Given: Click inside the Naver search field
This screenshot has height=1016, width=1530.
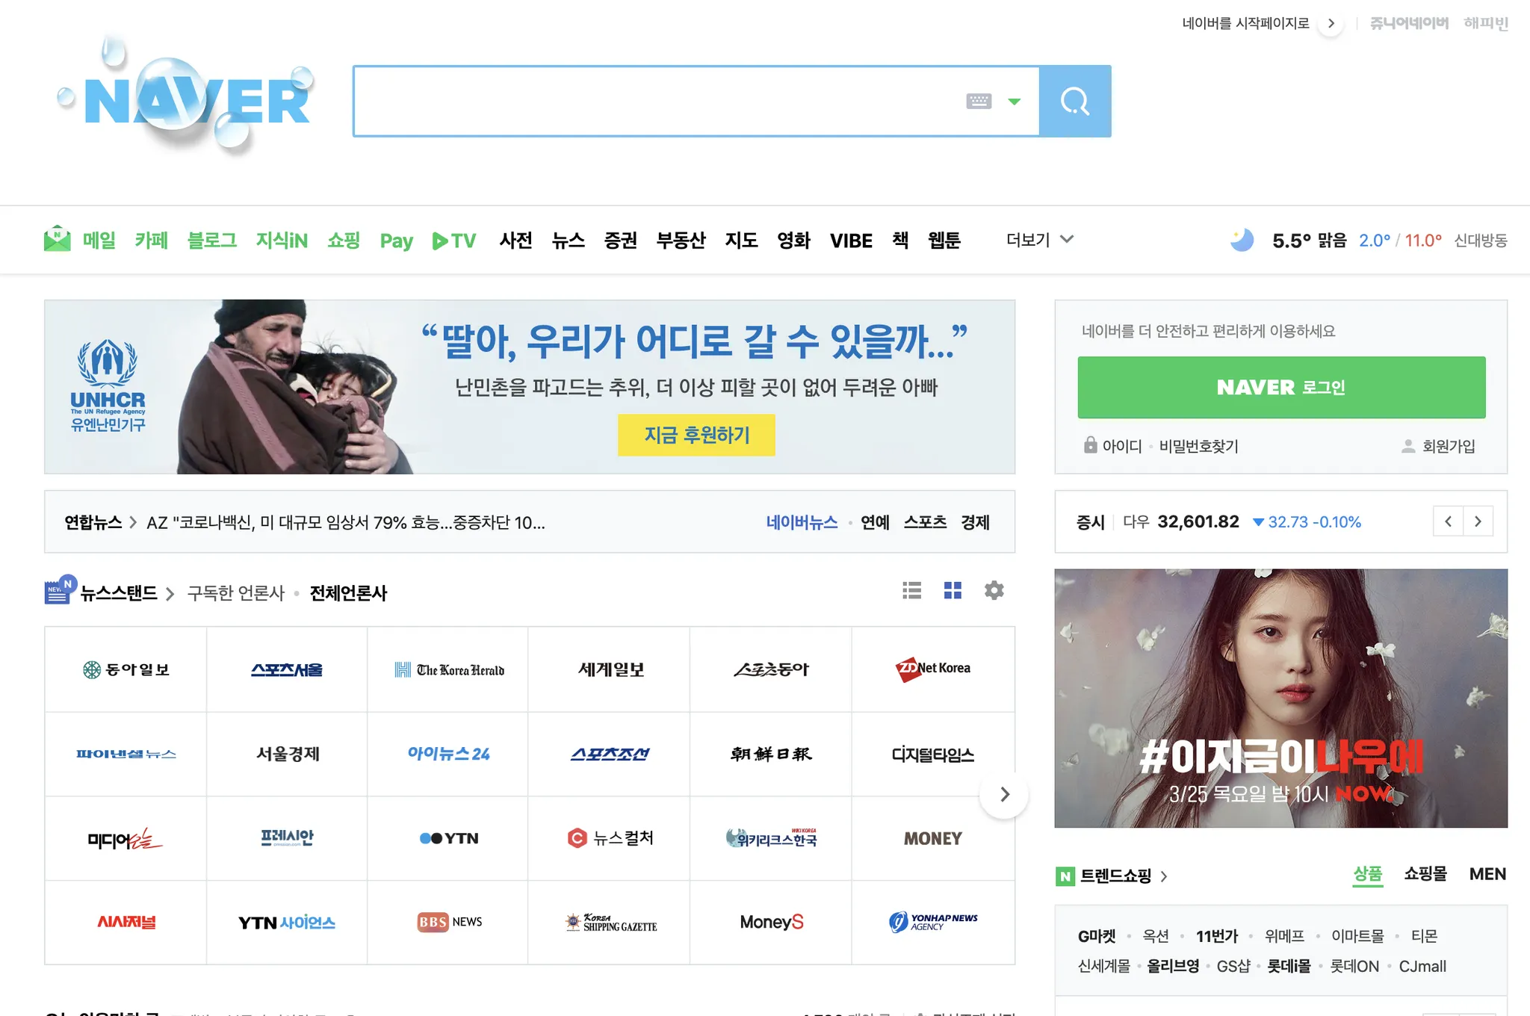Looking at the screenshot, I should [x=657, y=101].
